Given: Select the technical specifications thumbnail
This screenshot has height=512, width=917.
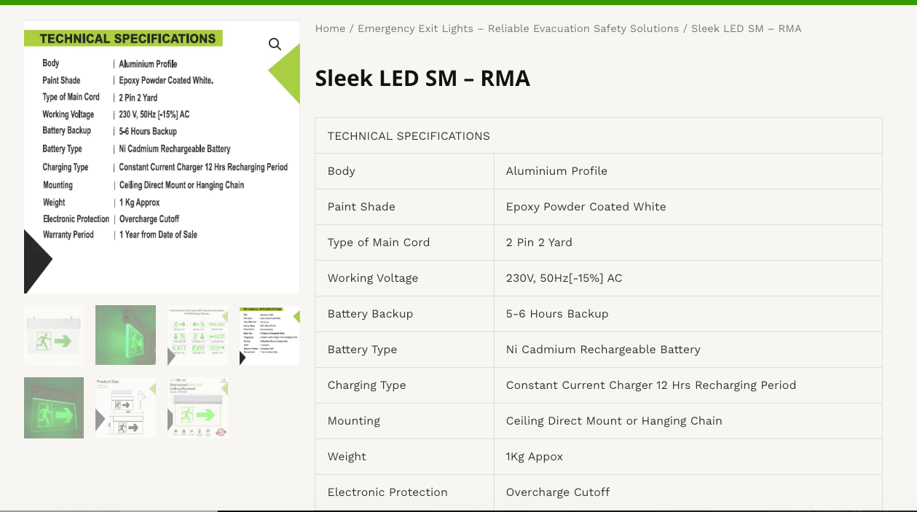Looking at the screenshot, I should (x=269, y=335).
